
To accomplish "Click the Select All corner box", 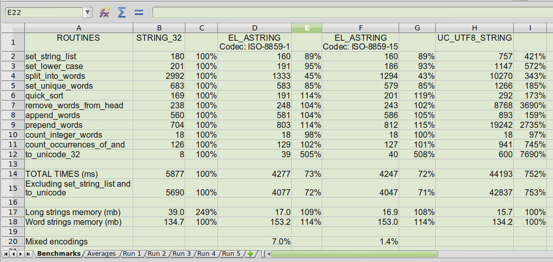I will point(12,28).
